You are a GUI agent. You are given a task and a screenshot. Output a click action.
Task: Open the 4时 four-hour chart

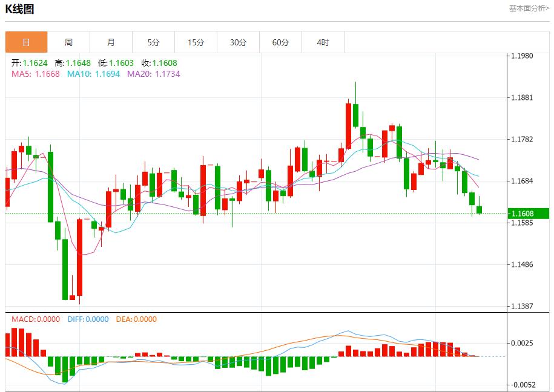point(323,42)
